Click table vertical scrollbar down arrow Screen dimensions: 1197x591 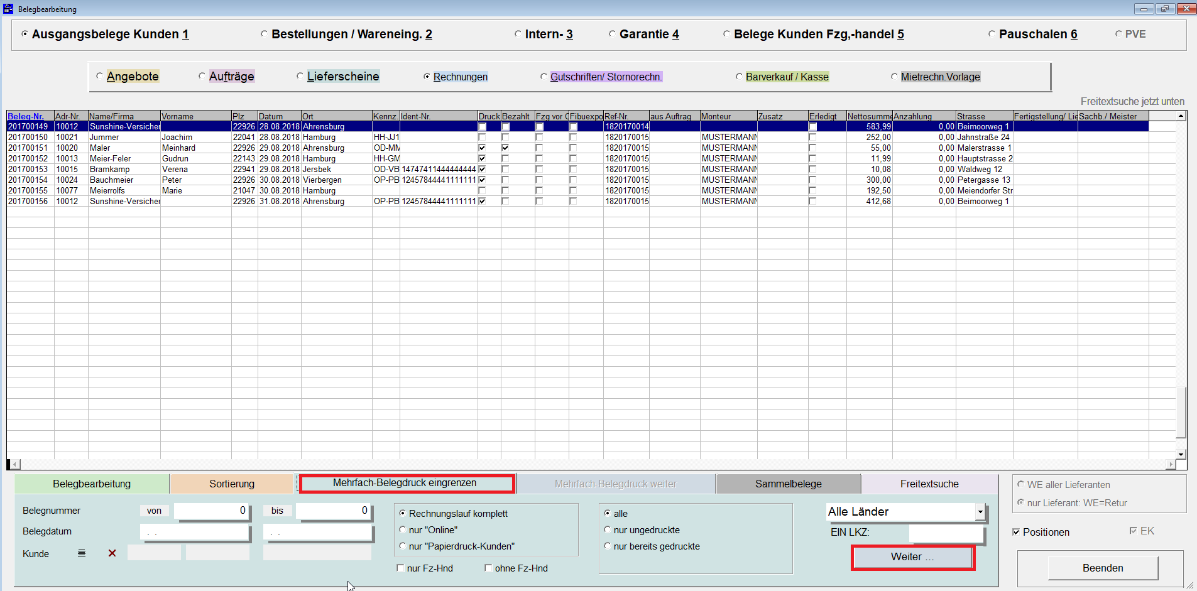1181,454
